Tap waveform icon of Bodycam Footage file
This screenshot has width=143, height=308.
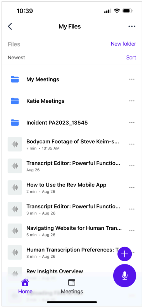(15, 144)
